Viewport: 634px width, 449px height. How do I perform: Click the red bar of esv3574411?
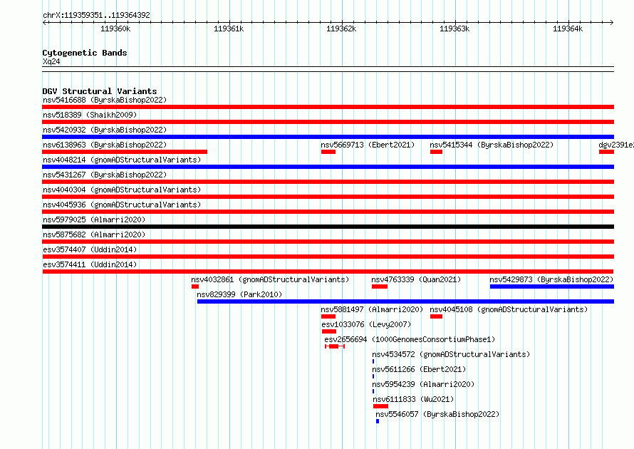pos(328,272)
